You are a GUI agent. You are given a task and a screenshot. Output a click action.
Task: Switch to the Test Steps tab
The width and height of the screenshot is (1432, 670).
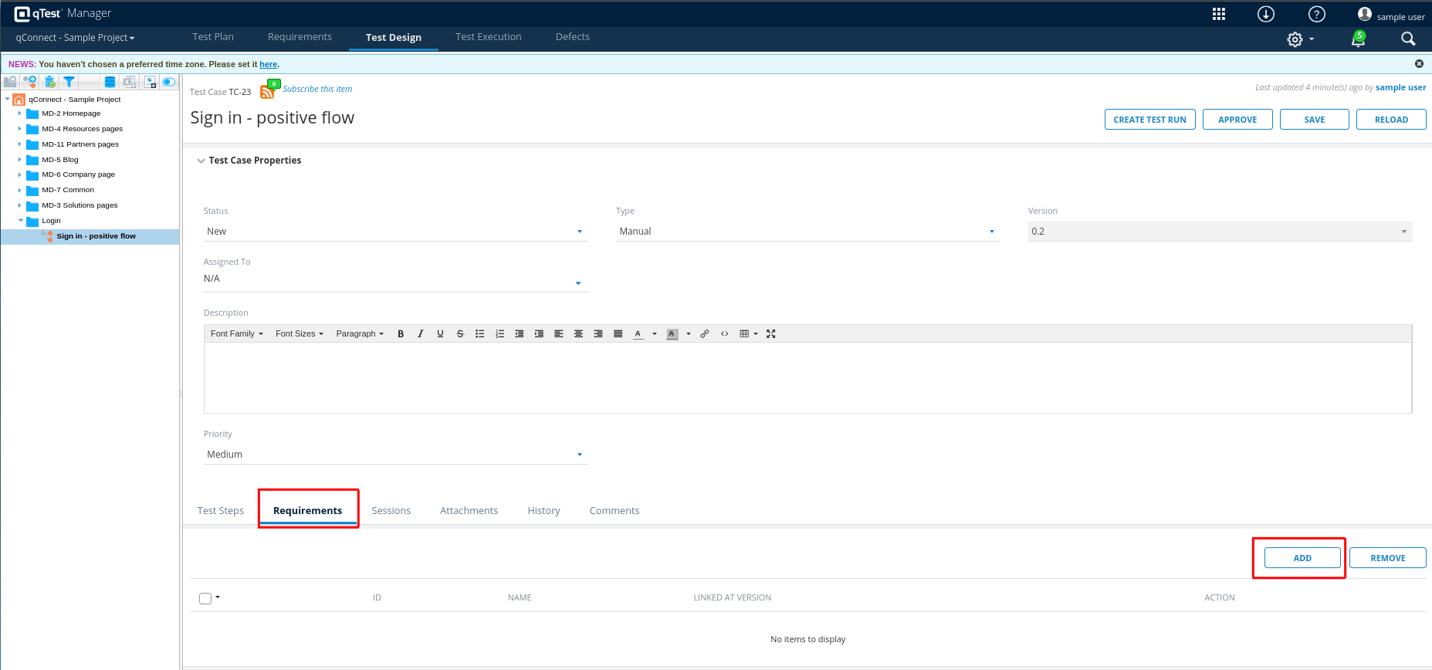point(221,511)
